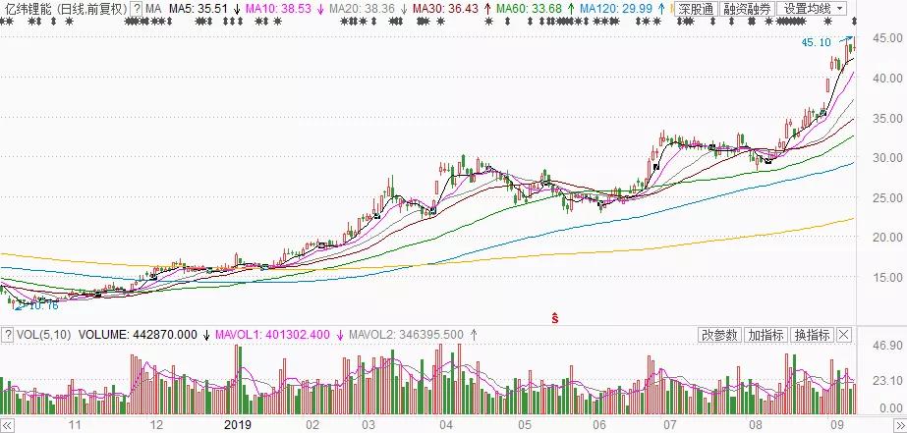Click the question mark help icon beside MA
907x433 pixels.
coord(137,9)
